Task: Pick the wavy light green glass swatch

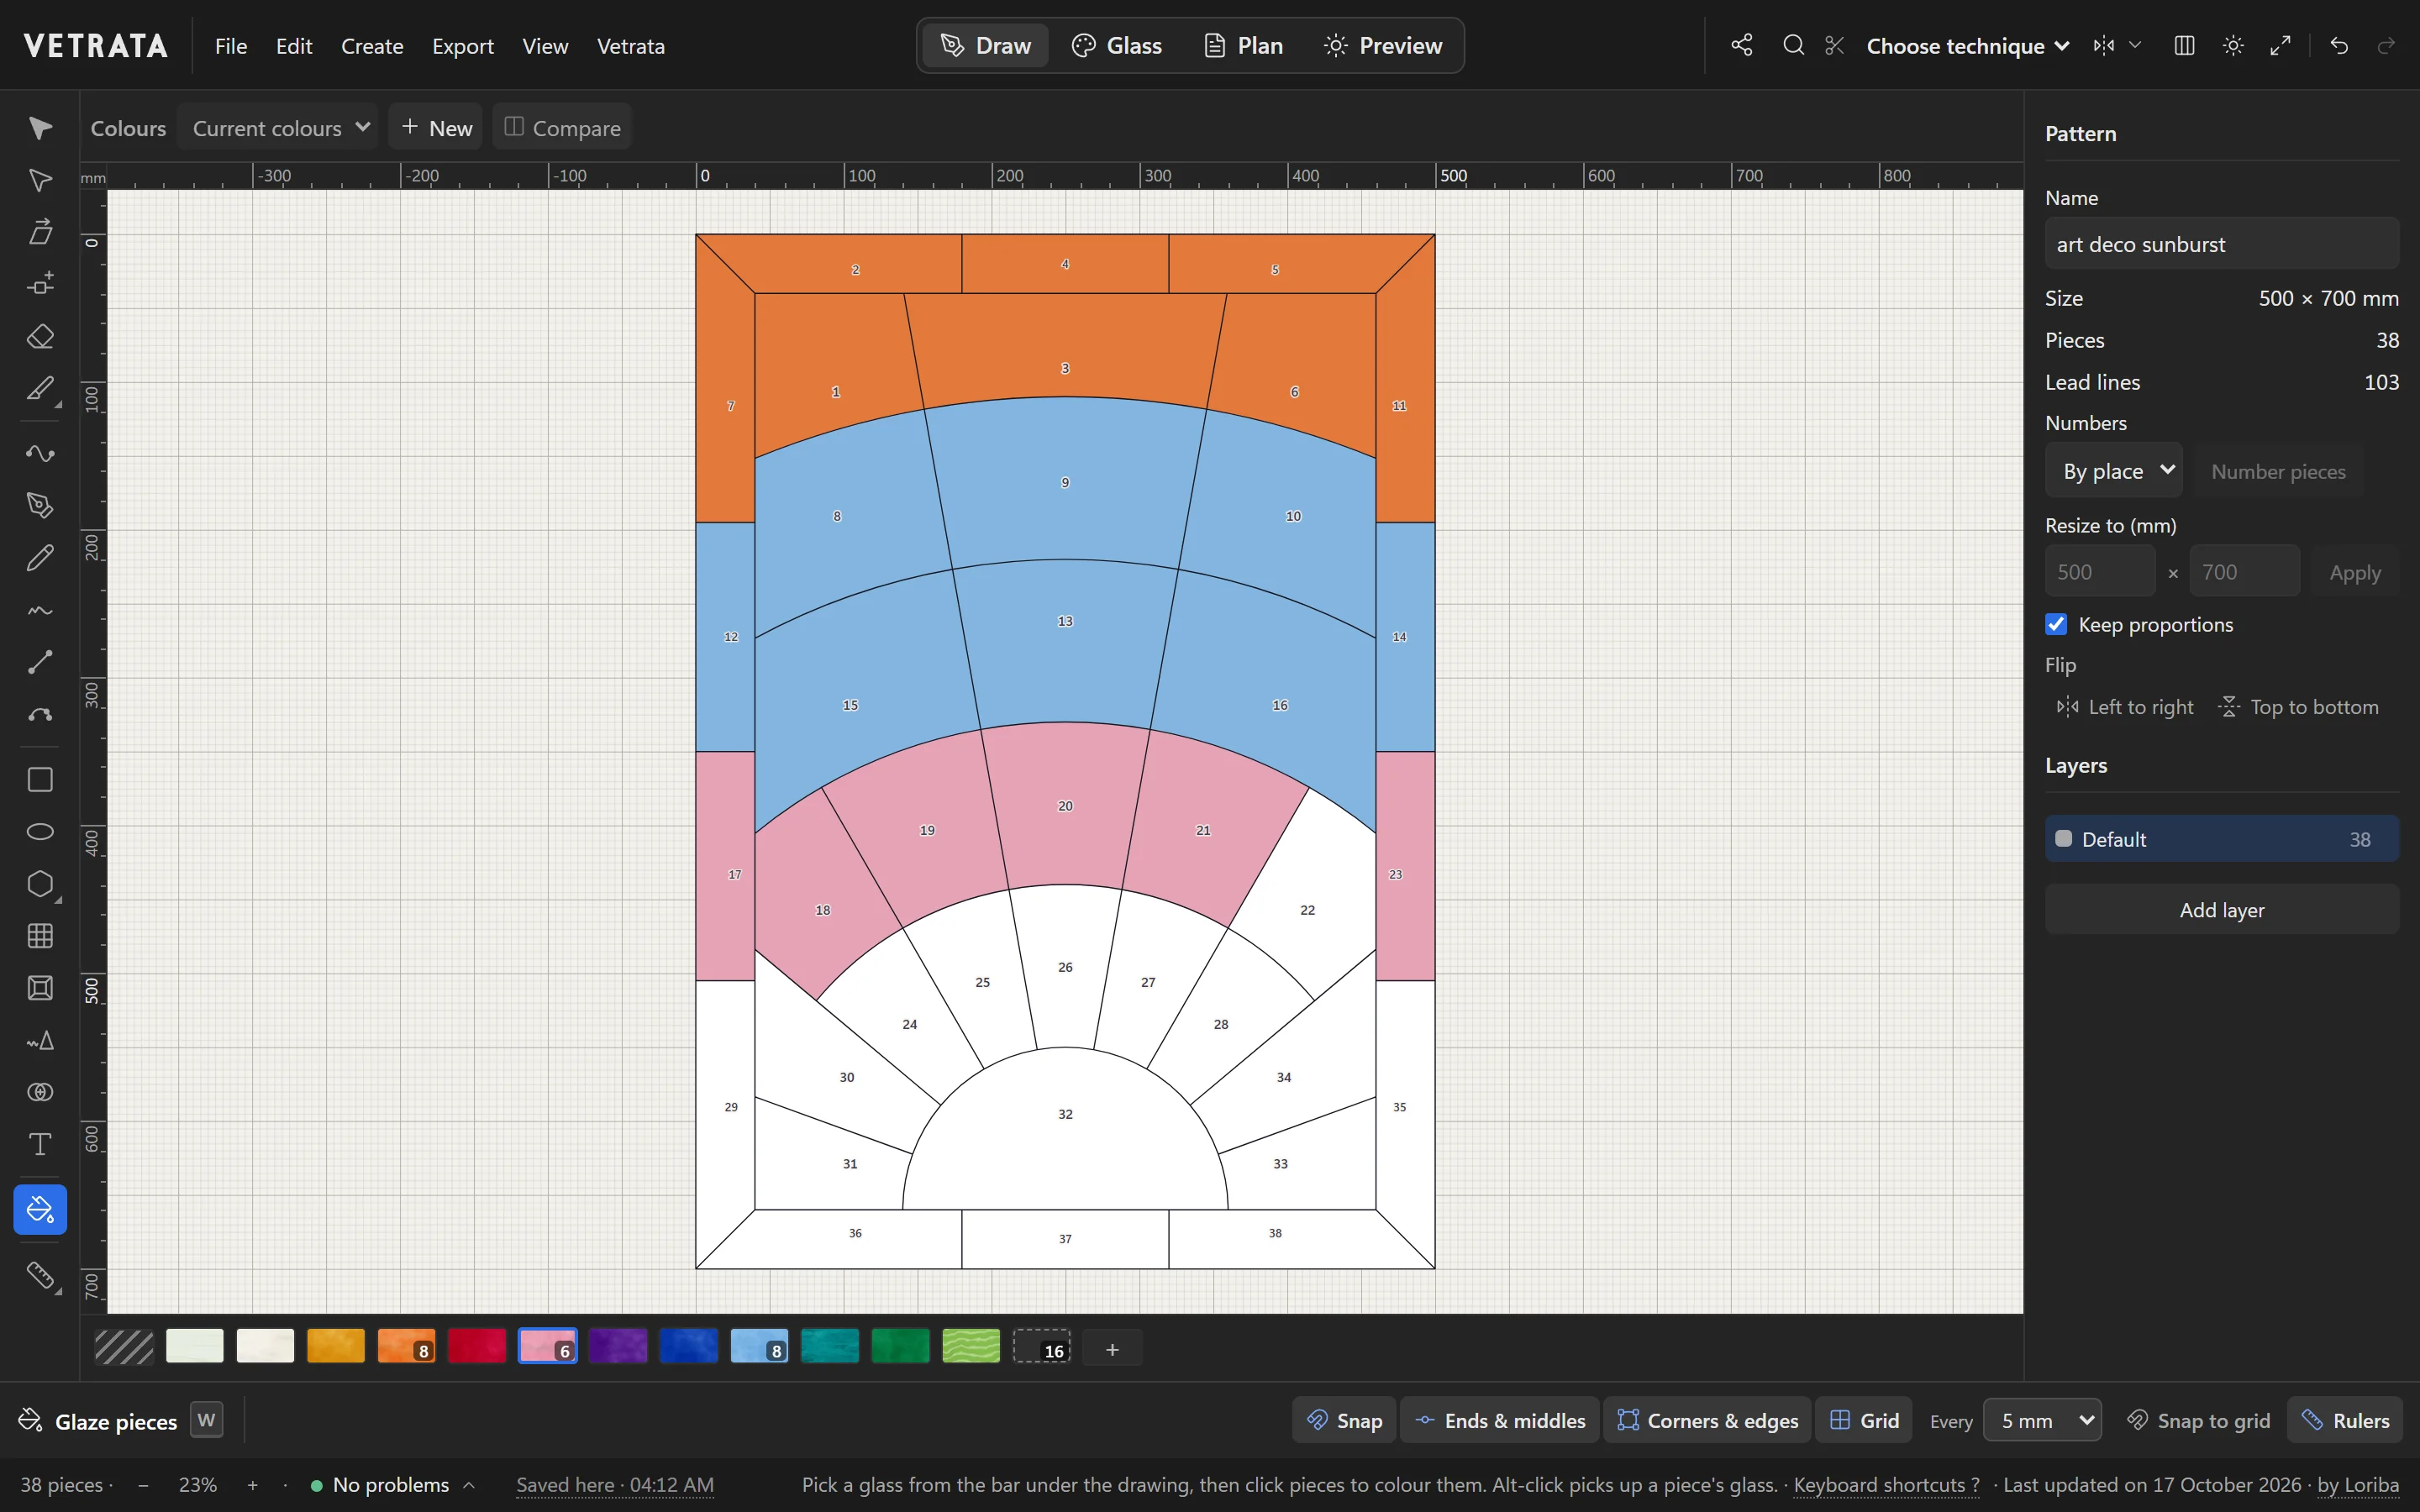Action: pyautogui.click(x=971, y=1346)
